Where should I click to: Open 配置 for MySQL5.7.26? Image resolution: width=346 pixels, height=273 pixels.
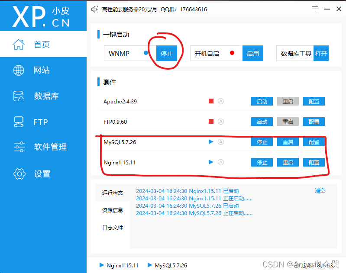pos(314,142)
